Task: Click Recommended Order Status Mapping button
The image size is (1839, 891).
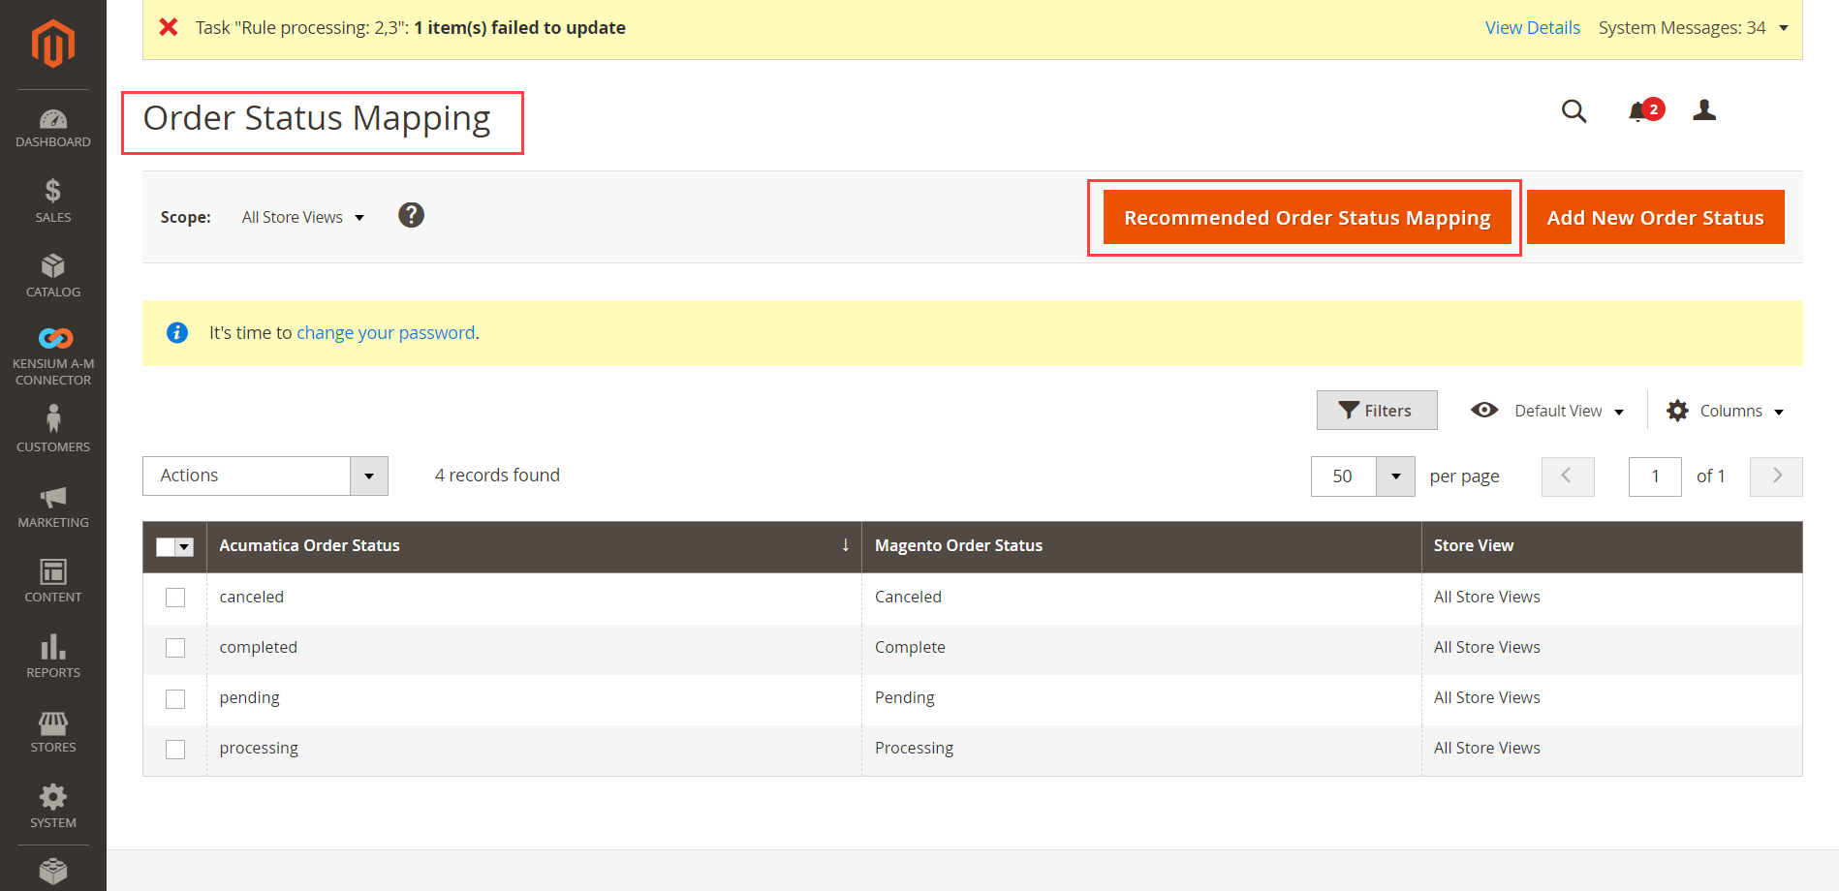Action: pos(1307,218)
